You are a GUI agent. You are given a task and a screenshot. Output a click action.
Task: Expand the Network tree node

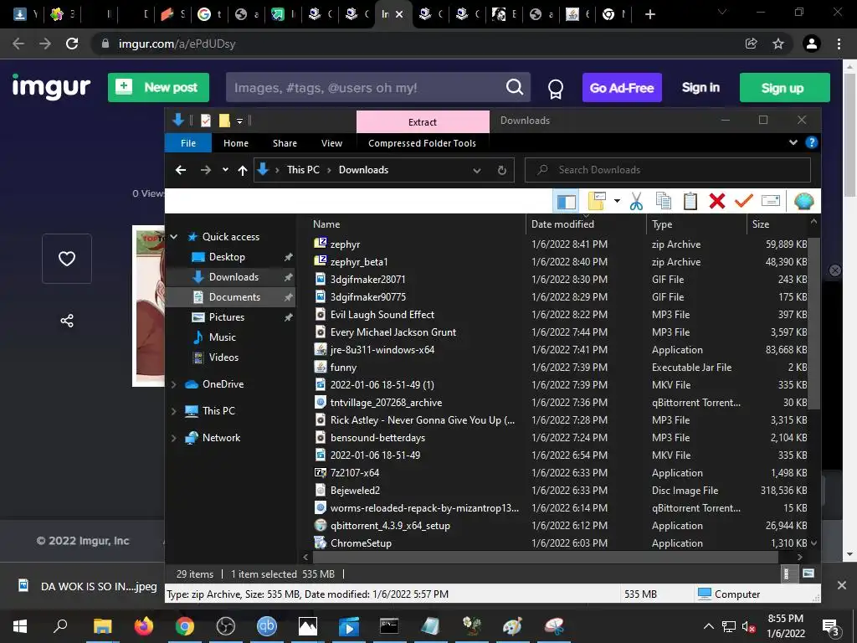(174, 438)
